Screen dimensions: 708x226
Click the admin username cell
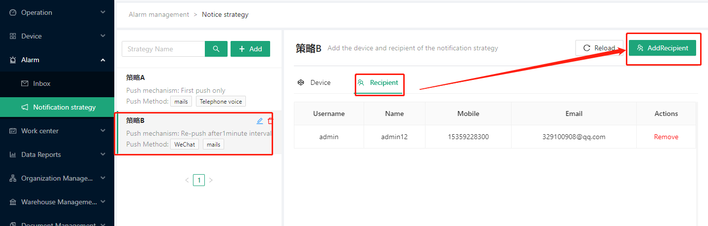pyautogui.click(x=329, y=137)
